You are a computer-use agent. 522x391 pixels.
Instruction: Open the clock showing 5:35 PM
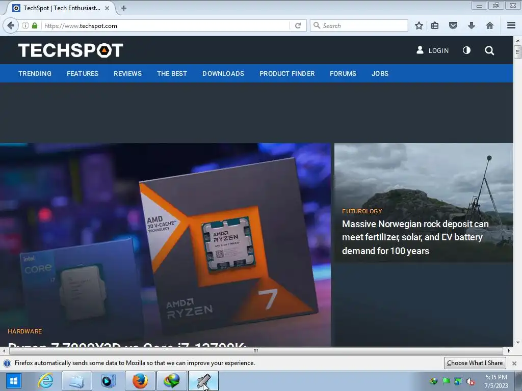[x=496, y=381]
